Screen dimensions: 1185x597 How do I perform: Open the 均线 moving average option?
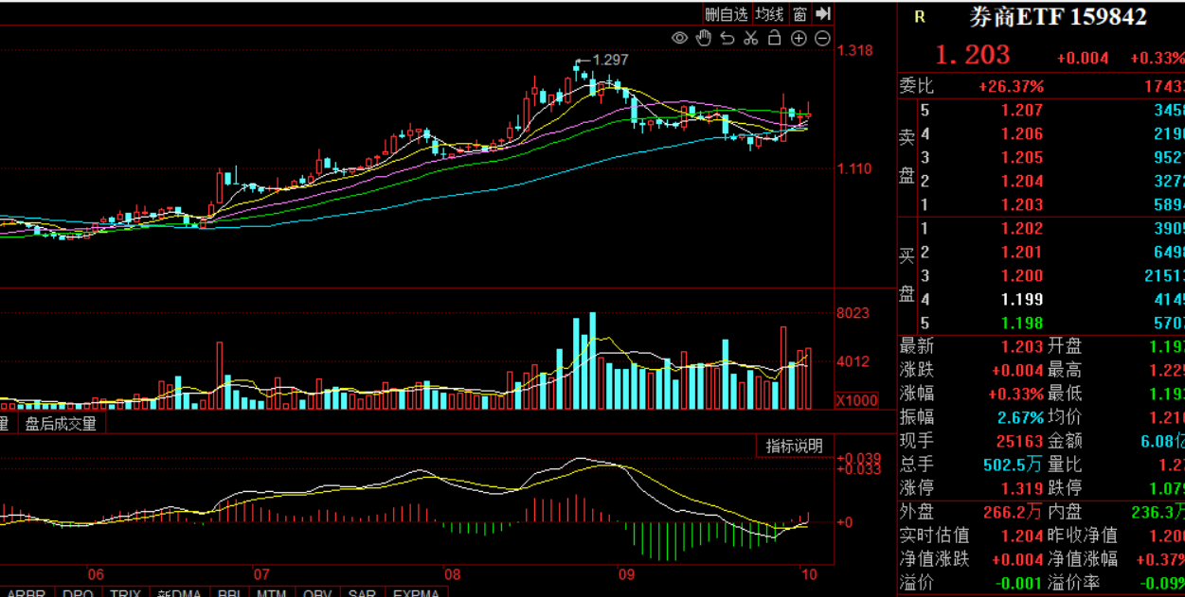tap(770, 13)
